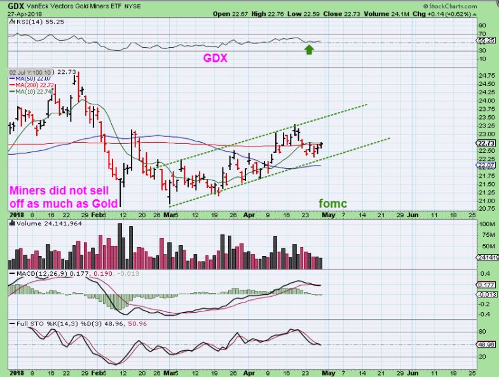Click the 'Miners did not sell off' annotation text
This screenshot has width=499, height=377.
(64, 197)
